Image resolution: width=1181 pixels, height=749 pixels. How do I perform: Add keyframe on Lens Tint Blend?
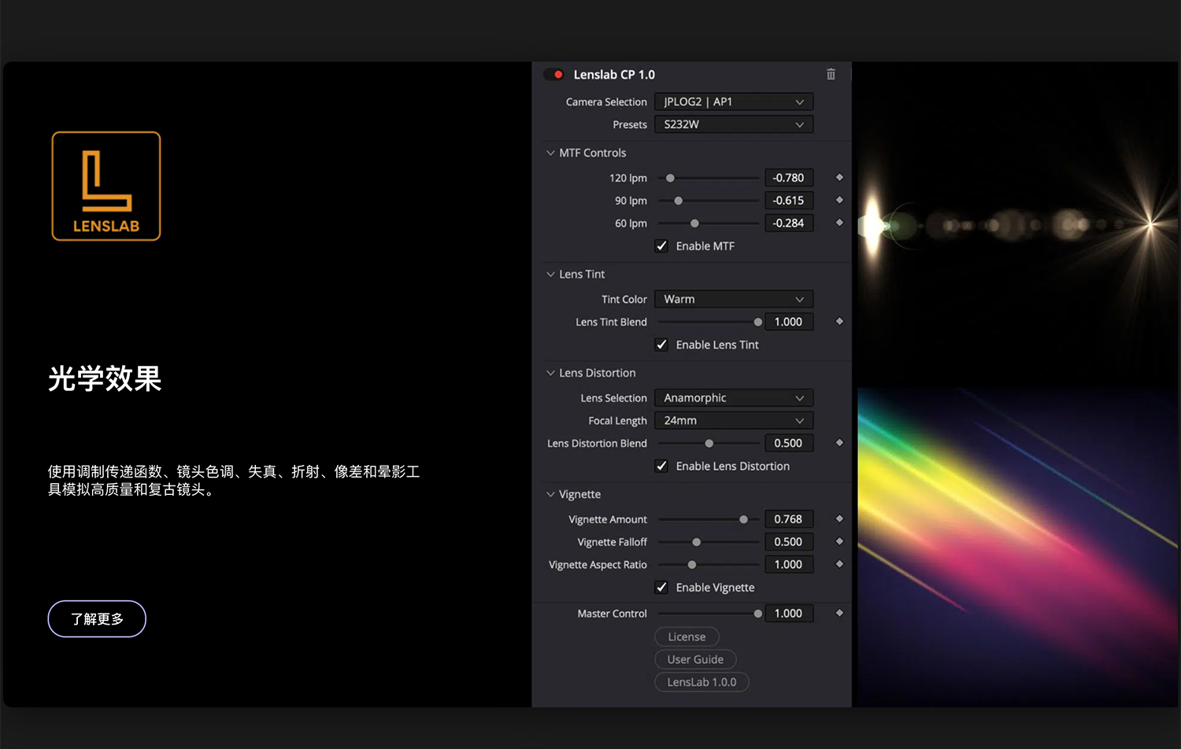tap(839, 321)
